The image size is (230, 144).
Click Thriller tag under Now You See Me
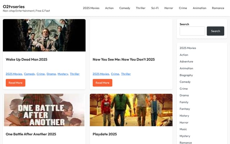[126, 74]
